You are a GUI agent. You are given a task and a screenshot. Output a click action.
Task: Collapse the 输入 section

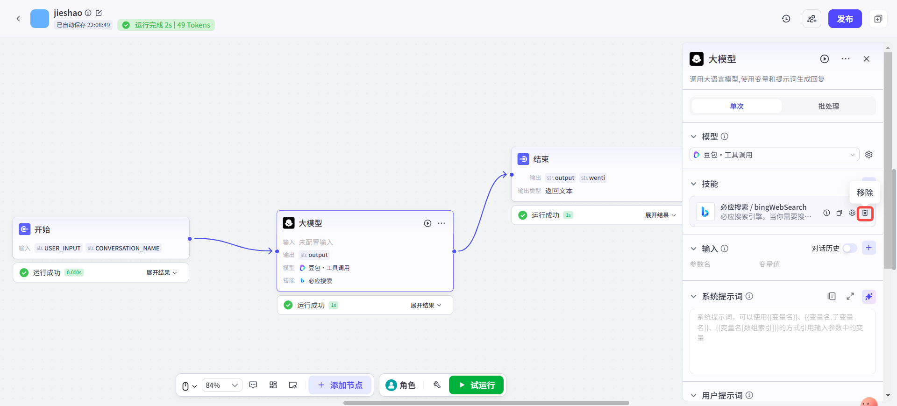tap(694, 249)
